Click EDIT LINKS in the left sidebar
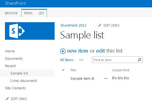Screen dimensions: 152x103 click(19, 99)
